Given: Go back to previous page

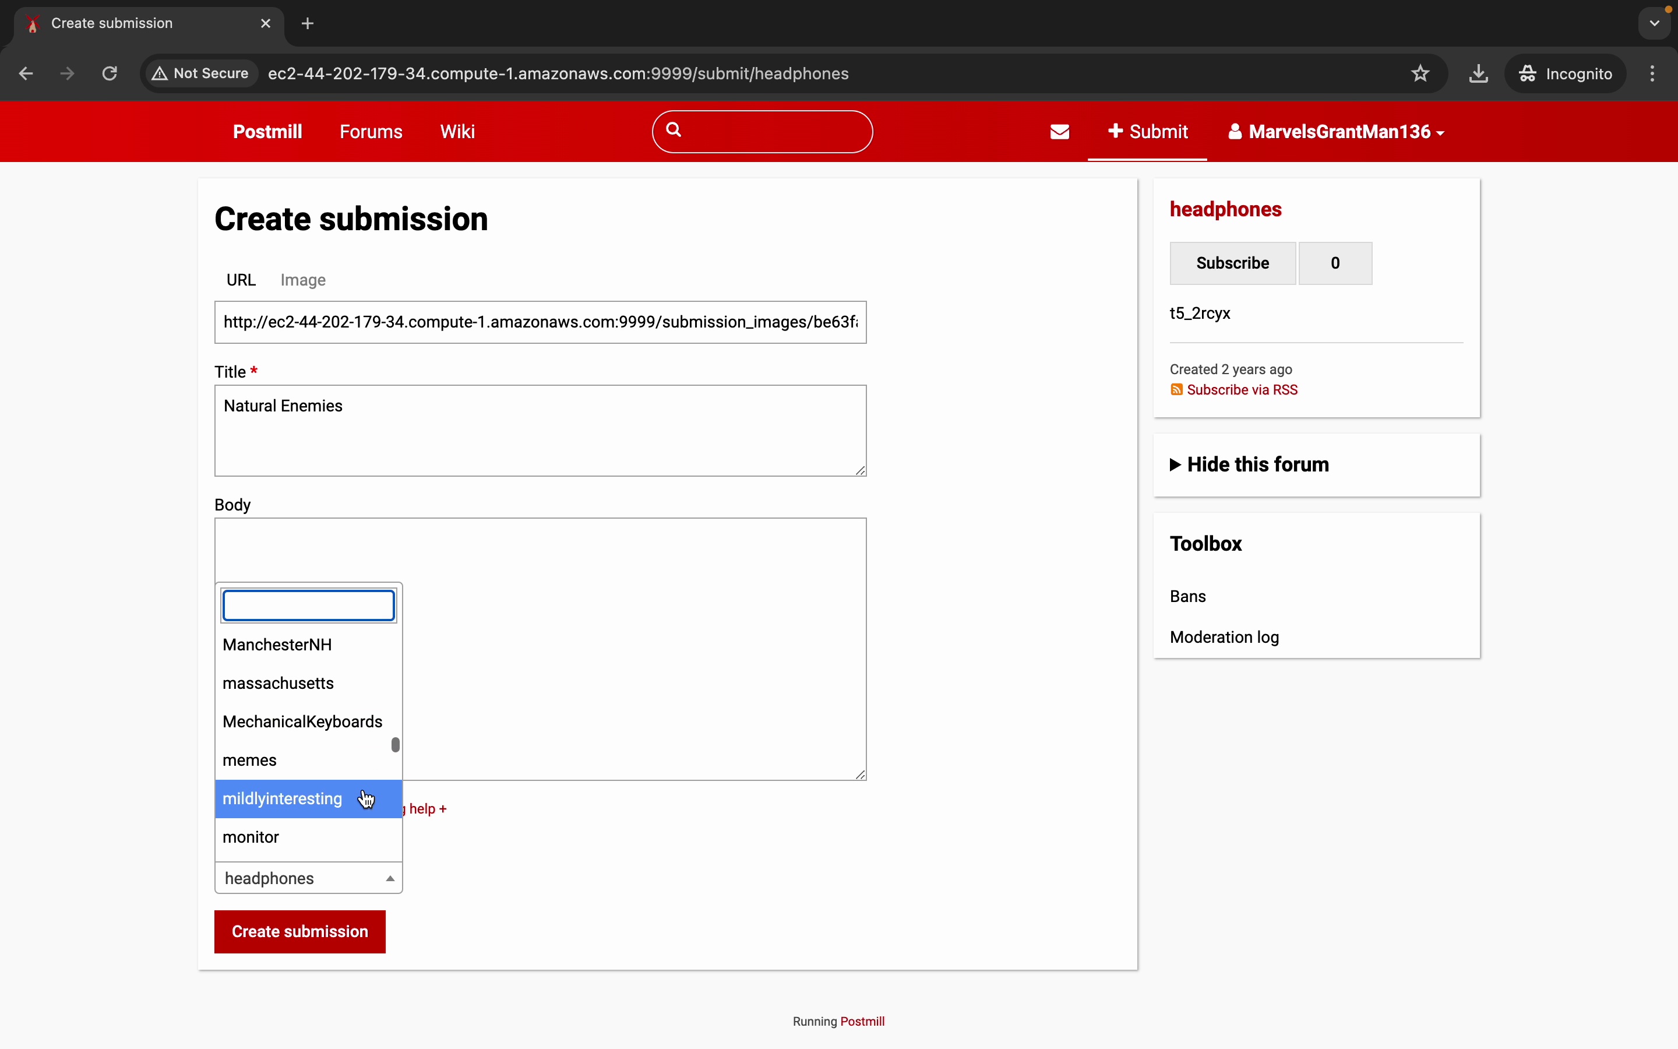Looking at the screenshot, I should pos(26,73).
